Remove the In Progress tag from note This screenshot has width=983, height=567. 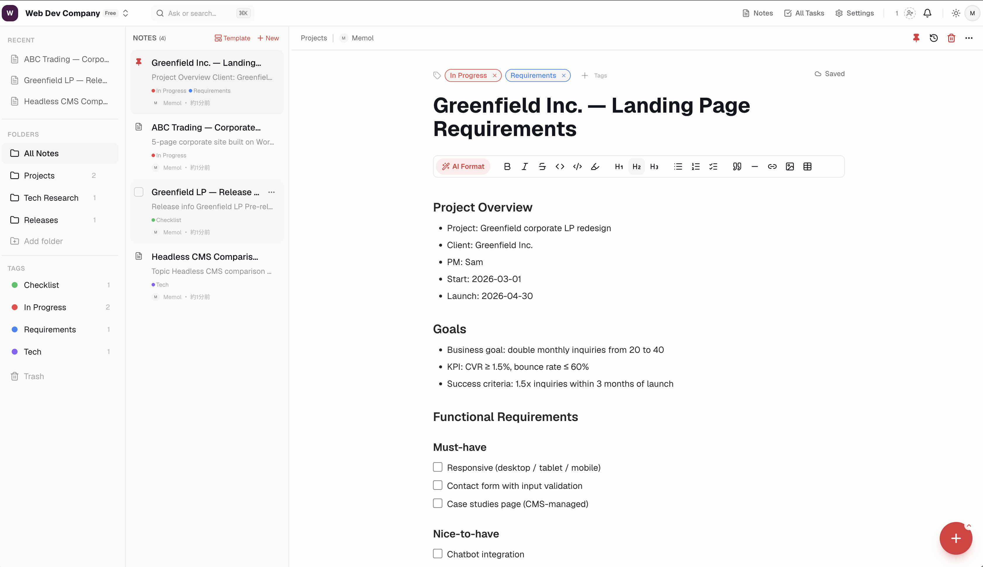pos(494,75)
